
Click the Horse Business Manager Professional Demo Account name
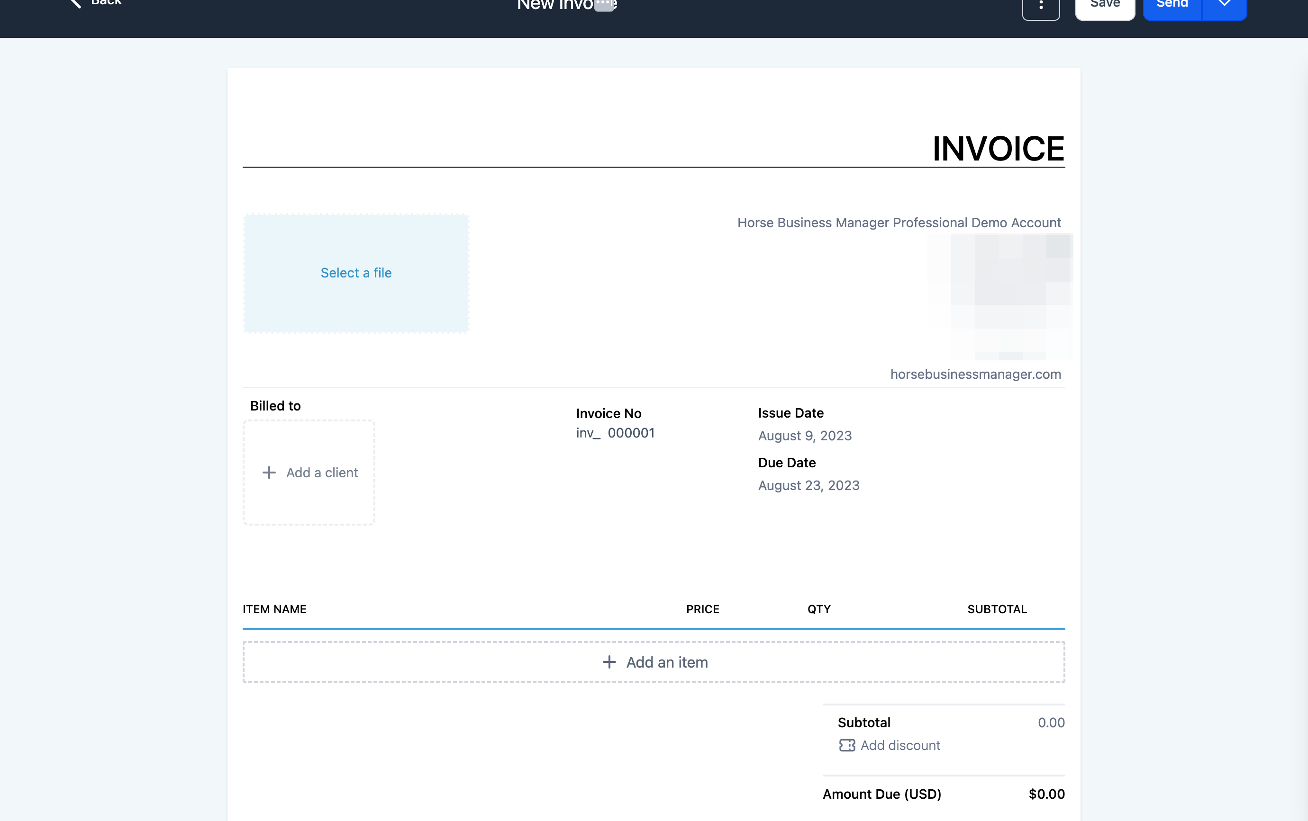[899, 223]
